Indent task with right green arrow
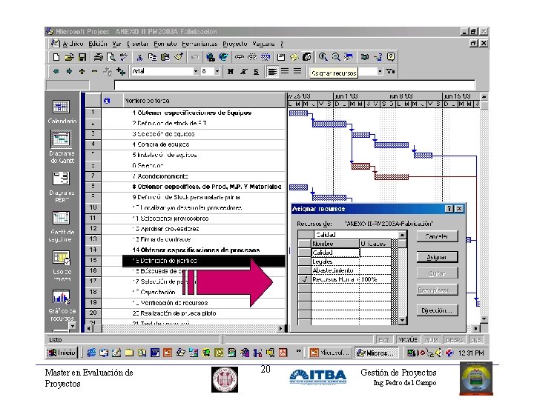The width and height of the screenshot is (534, 400). pyautogui.click(x=69, y=71)
